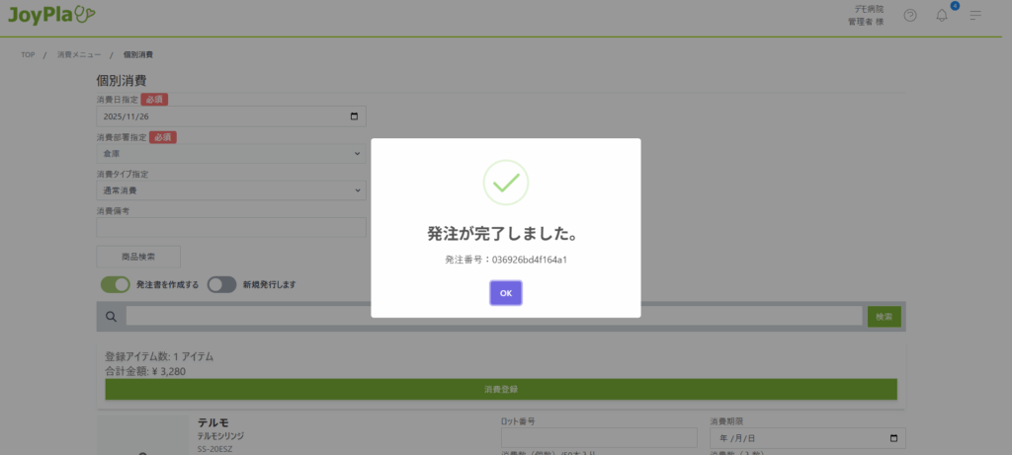Image resolution: width=1012 pixels, height=455 pixels.
Task: Open the hamburger menu icon
Action: tap(975, 16)
